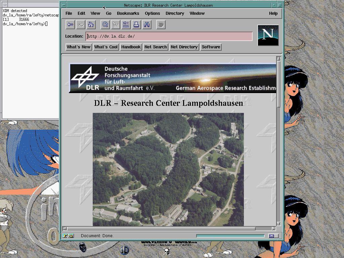Click the aerial photo of Lampoldshausen
The width and height of the screenshot is (344, 258).
(x=168, y=169)
